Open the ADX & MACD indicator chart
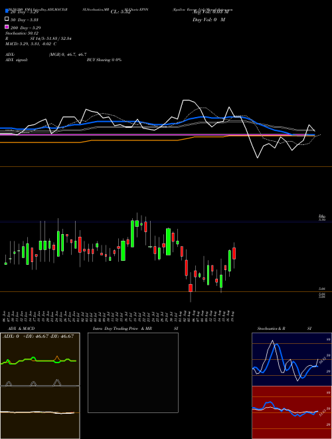Viewport: 332px width, 439px height. pos(40,386)
